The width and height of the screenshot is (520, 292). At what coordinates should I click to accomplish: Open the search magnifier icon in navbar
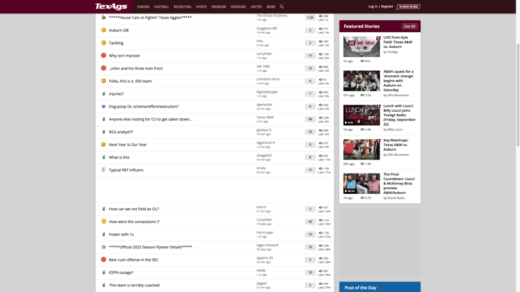pos(281,7)
